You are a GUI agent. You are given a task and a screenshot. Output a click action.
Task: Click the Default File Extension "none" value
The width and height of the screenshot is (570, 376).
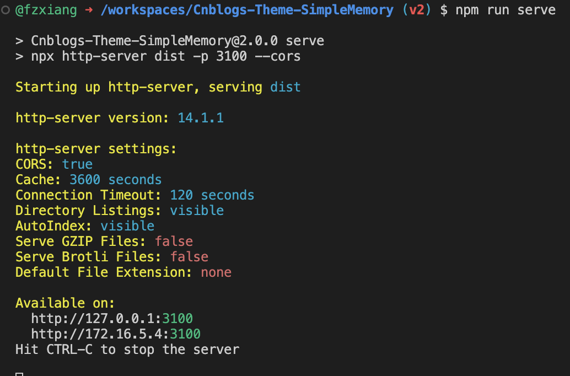click(216, 272)
